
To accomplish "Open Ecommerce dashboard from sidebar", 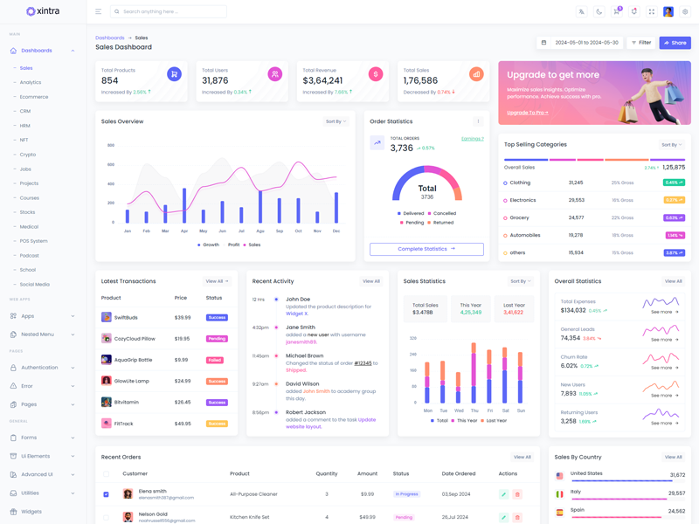I will 34,97.
